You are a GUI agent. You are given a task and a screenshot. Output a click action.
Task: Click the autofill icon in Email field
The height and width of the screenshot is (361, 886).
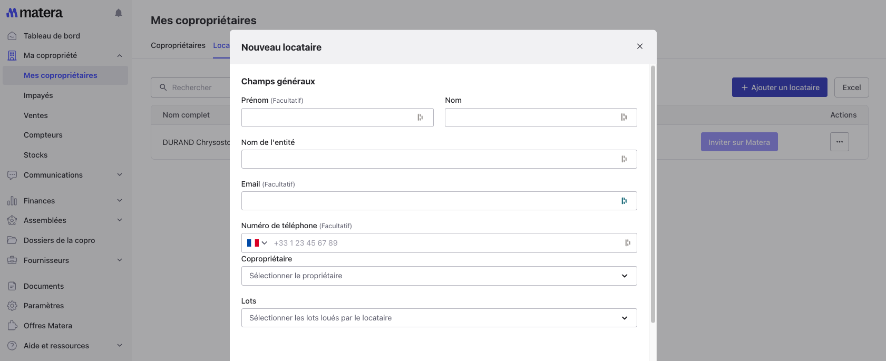click(624, 201)
